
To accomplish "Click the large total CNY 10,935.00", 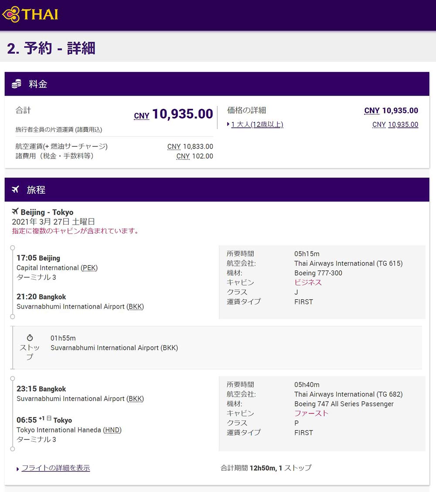I will point(174,114).
